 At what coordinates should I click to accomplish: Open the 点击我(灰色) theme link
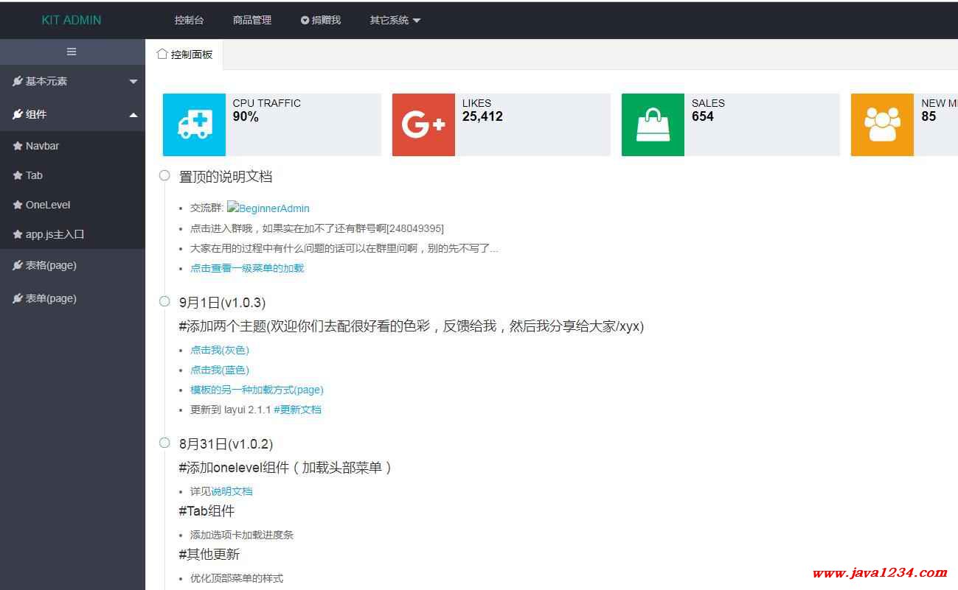220,350
